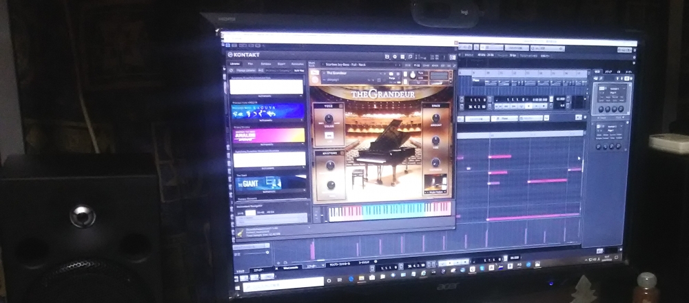Image resolution: width=689 pixels, height=303 pixels.
Task: Click Cubase transport rewind button
Action: pos(506,106)
